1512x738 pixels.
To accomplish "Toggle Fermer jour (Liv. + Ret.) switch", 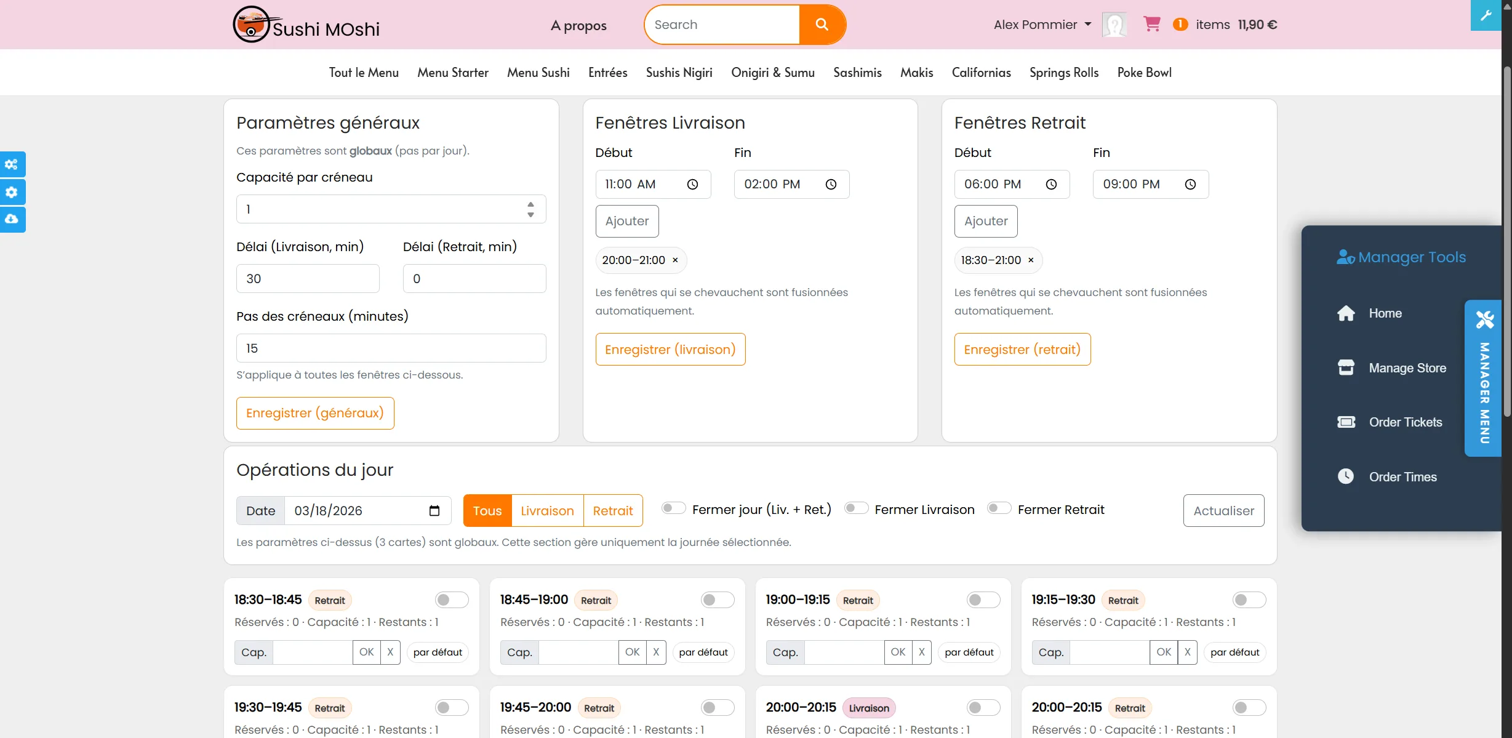I will 673,508.
